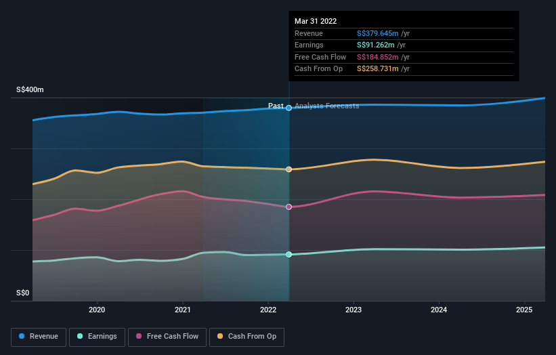Toggle the Free Cash Flow legend button
This screenshot has height=355, width=556.
(x=167, y=337)
